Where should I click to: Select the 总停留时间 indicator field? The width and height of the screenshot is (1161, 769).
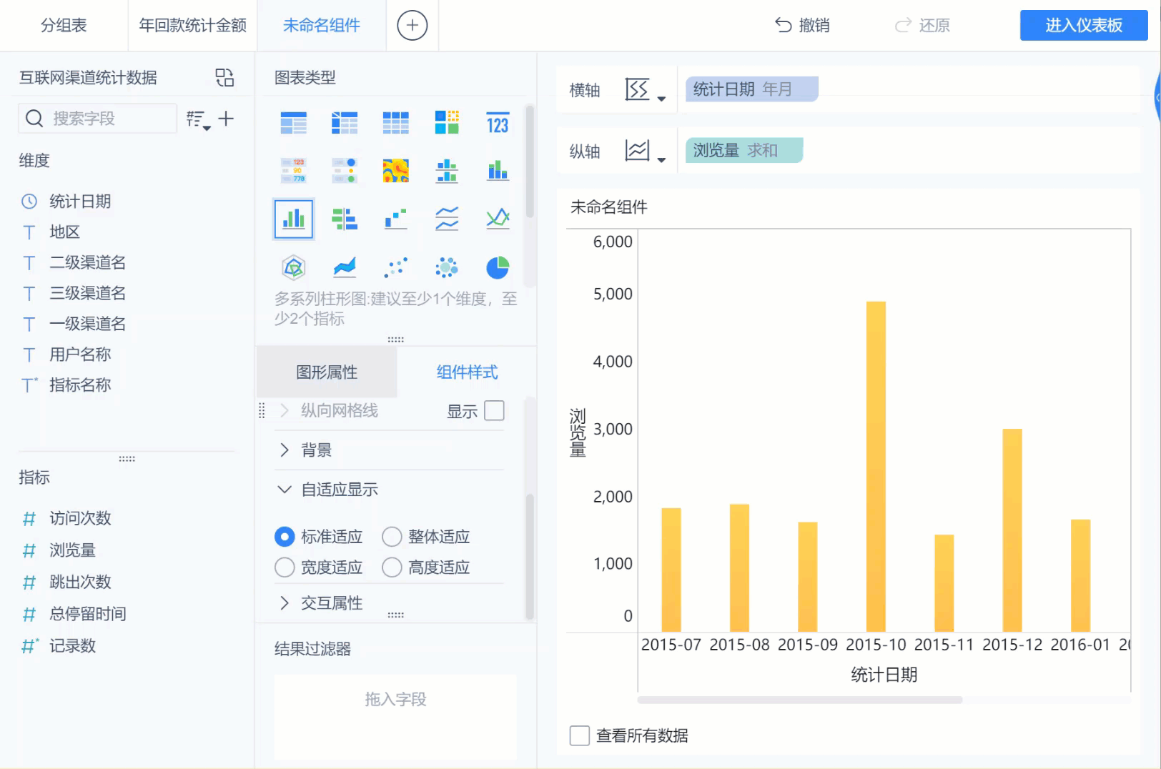[x=87, y=614]
